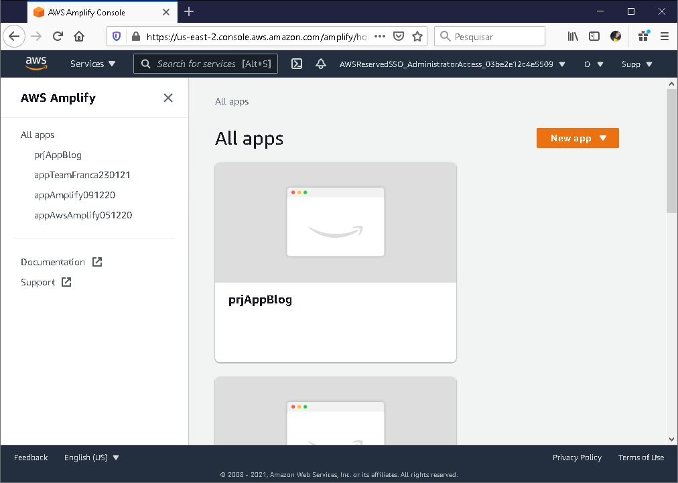The height and width of the screenshot is (483, 678).
Task: Save page to Pocket icon
Action: click(399, 36)
